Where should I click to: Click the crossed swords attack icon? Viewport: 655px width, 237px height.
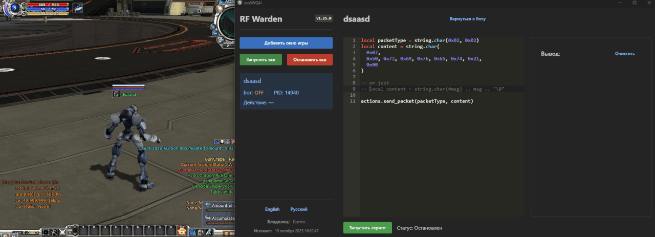[x=62, y=232]
